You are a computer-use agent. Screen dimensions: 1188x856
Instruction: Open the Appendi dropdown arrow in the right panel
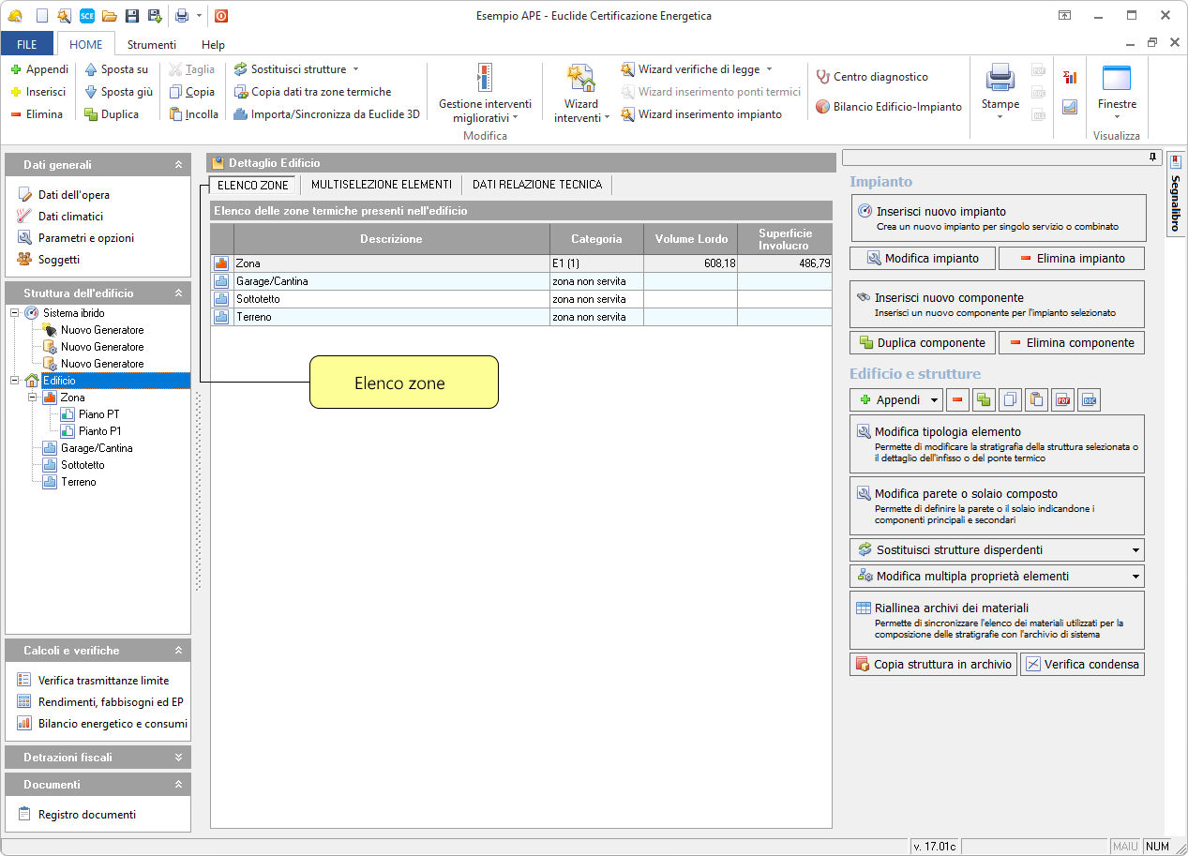pyautogui.click(x=934, y=400)
